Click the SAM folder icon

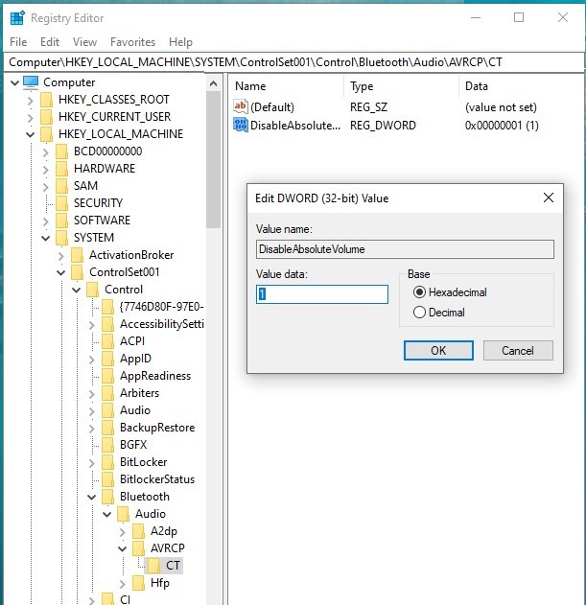click(61, 186)
